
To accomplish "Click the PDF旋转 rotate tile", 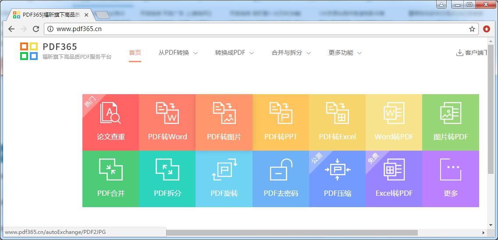I will pos(224,179).
